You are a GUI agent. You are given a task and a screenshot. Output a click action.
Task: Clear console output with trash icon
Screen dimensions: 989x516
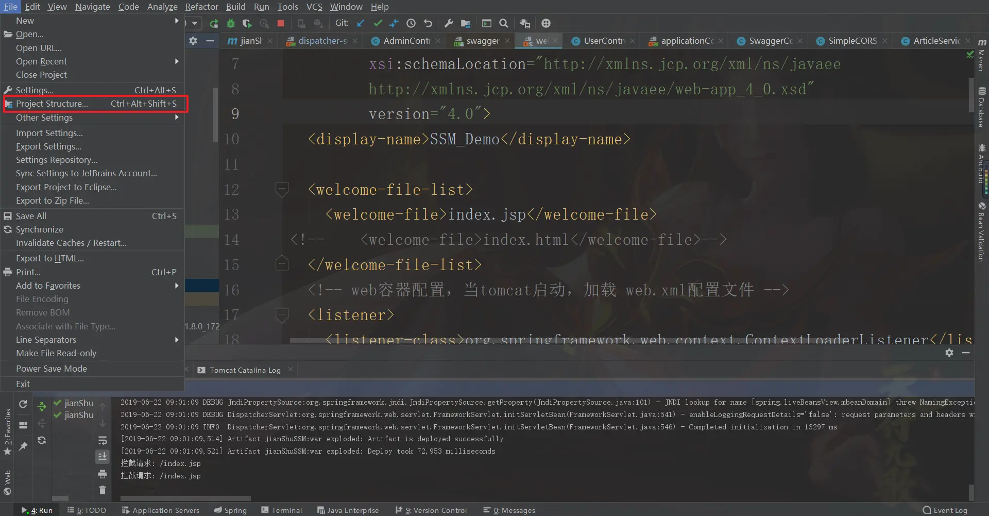pyautogui.click(x=103, y=490)
